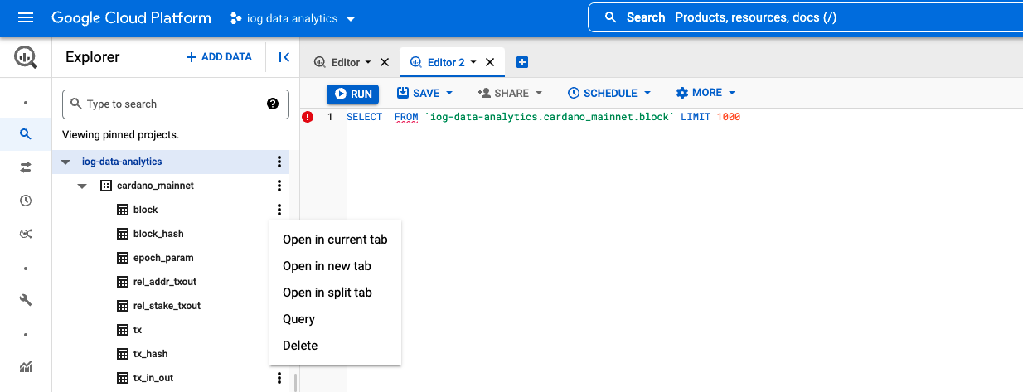Open actions menu for iog-data-analytics project
Image resolution: width=1023 pixels, height=392 pixels.
[x=279, y=162]
